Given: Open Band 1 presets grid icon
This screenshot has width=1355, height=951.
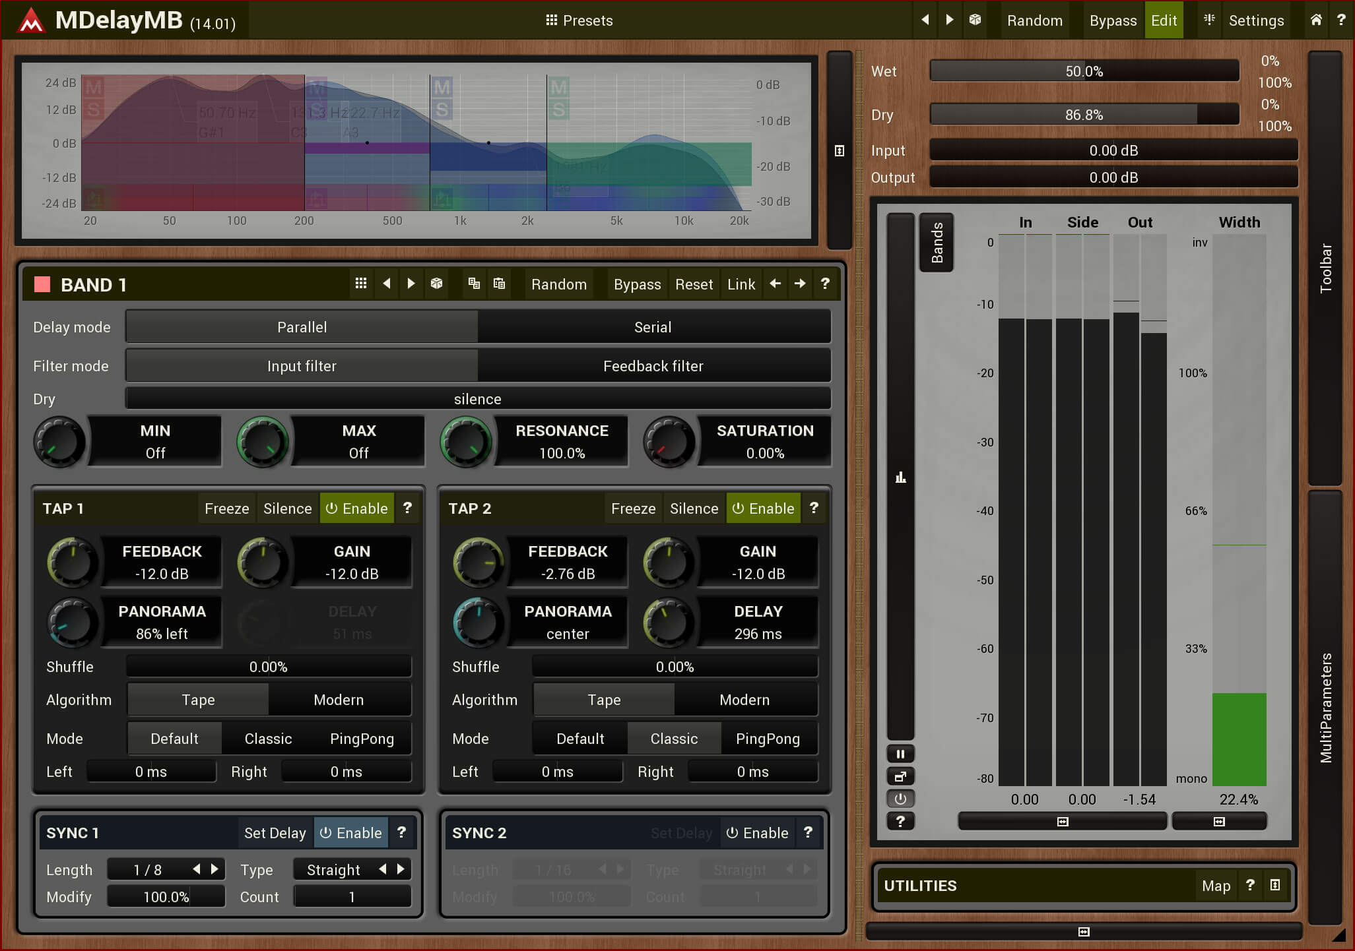Looking at the screenshot, I should [360, 284].
